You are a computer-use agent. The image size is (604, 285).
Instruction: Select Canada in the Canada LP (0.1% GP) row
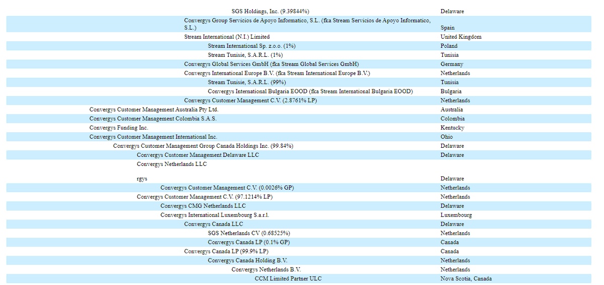pos(449,242)
